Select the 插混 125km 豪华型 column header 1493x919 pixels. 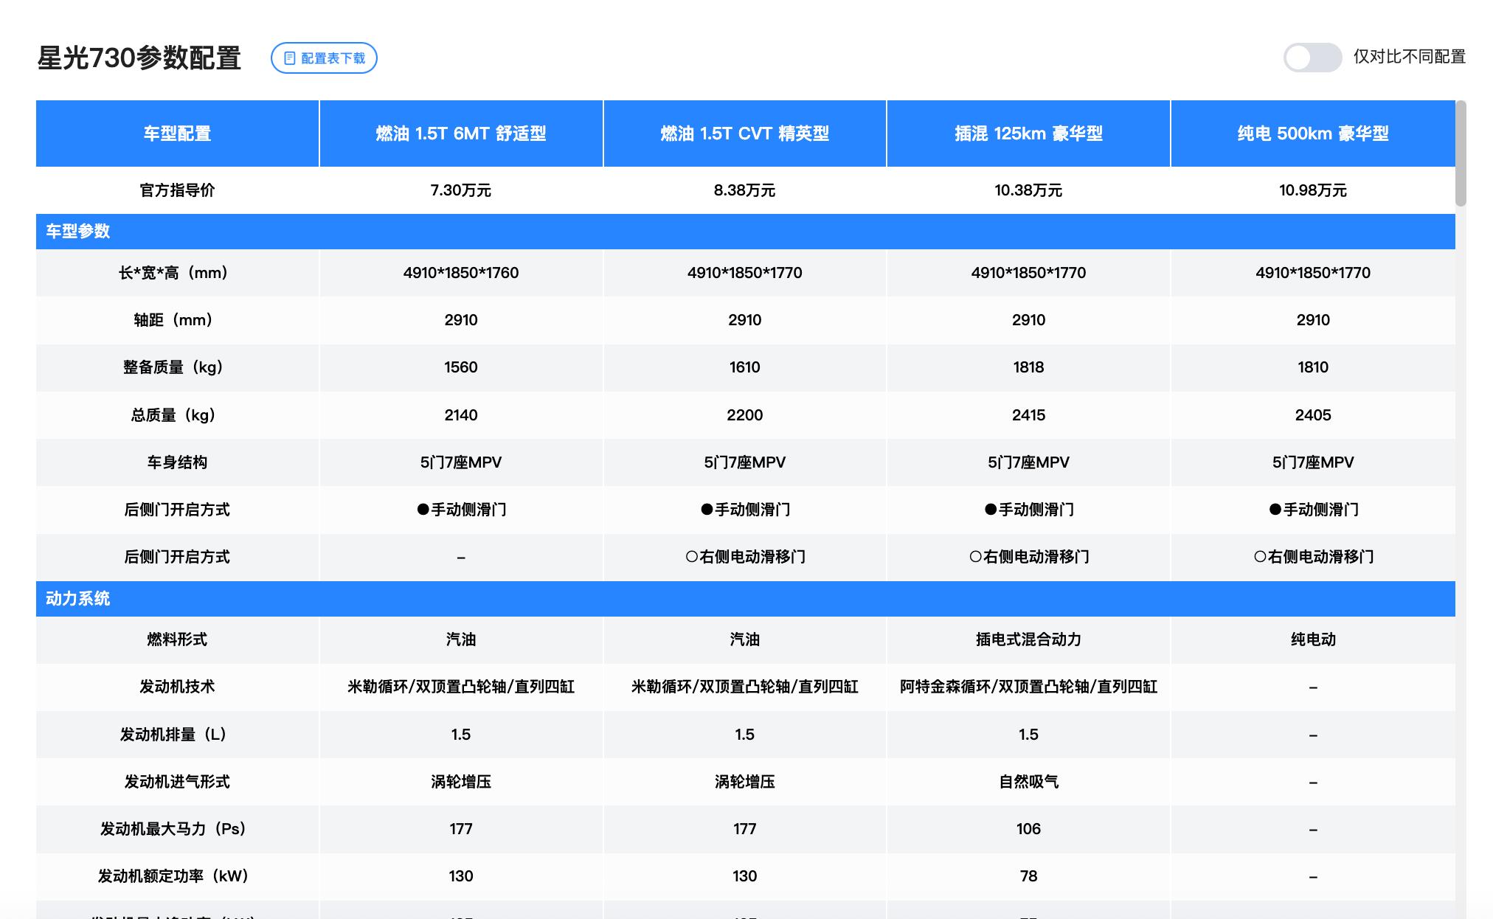pos(1028,133)
